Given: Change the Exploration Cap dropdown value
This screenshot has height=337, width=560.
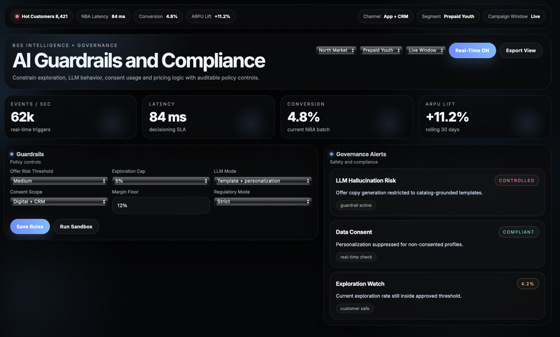Looking at the screenshot, I should pyautogui.click(x=161, y=181).
